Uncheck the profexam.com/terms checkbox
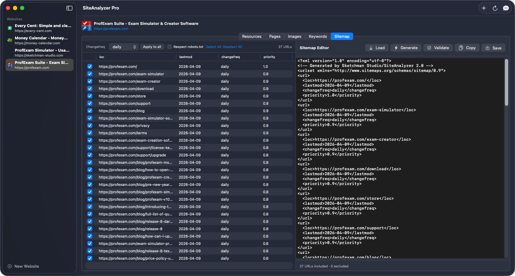The height and width of the screenshot is (276, 515). tap(90, 133)
